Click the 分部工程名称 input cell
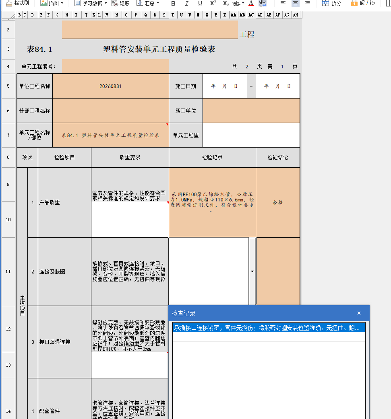Screen dimensions: 391x419 tap(110, 111)
